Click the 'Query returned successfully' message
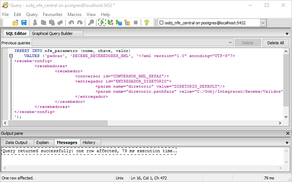The image size is (292, 182). coord(89,151)
